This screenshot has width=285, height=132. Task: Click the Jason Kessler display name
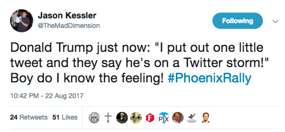tap(67, 16)
